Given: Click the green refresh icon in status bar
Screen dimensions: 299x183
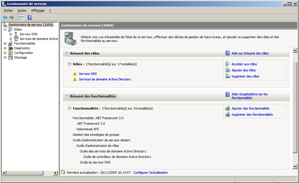Looking at the screenshot, I should [63, 172].
